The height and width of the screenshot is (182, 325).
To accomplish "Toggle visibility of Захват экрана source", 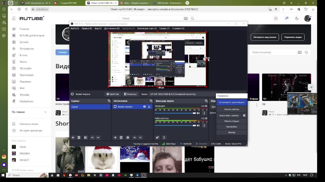I will pyautogui.click(x=144, y=107).
